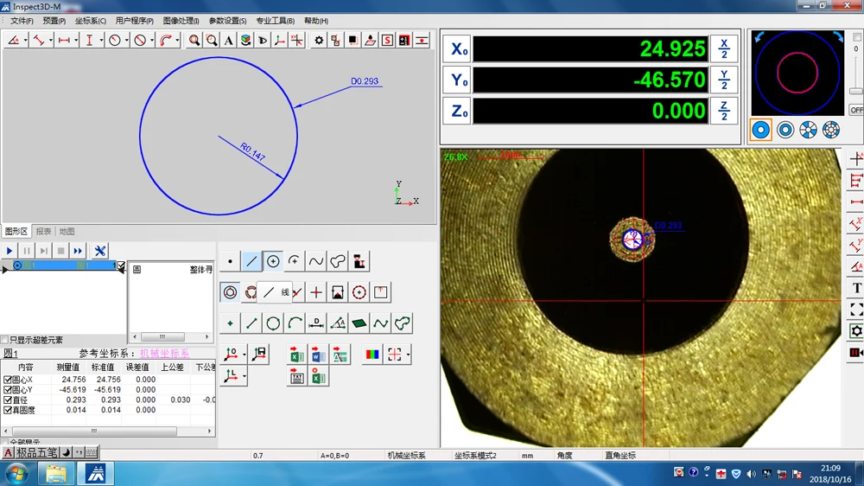Screen dimensions: 864x486
Task: Select the point measurement tool
Action: pyautogui.click(x=230, y=261)
